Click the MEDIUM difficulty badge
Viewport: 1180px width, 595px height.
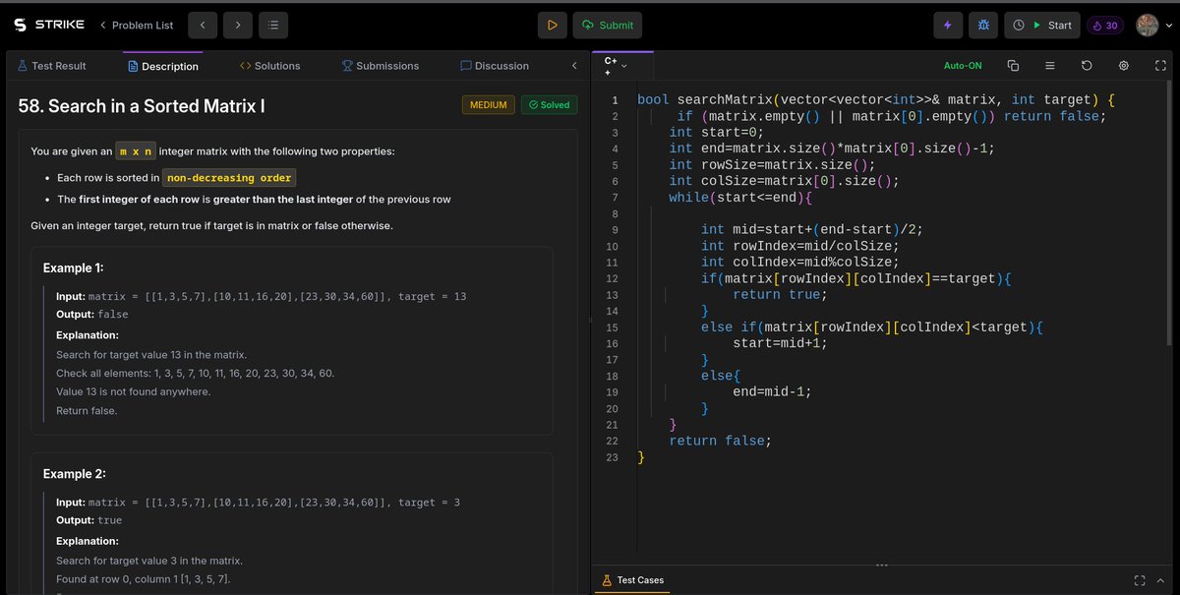click(489, 104)
